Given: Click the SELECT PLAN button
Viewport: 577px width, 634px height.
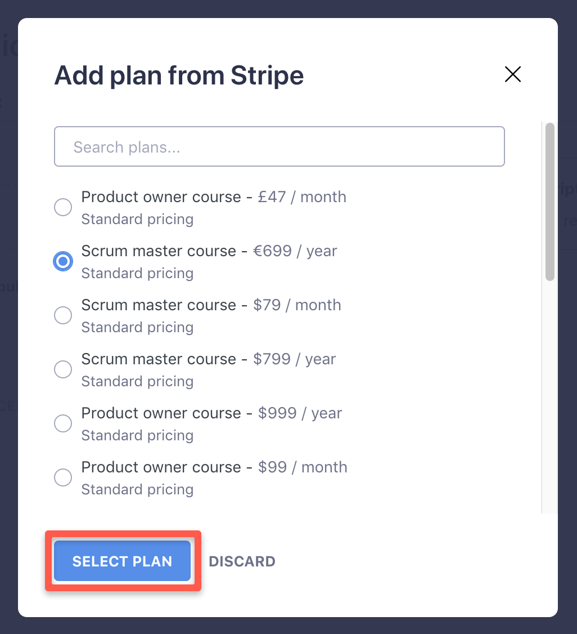Looking at the screenshot, I should point(122,561).
